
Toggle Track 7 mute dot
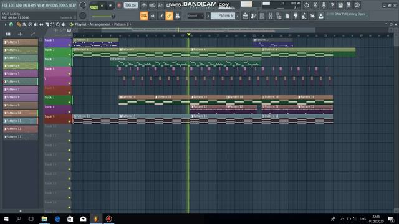(69, 103)
